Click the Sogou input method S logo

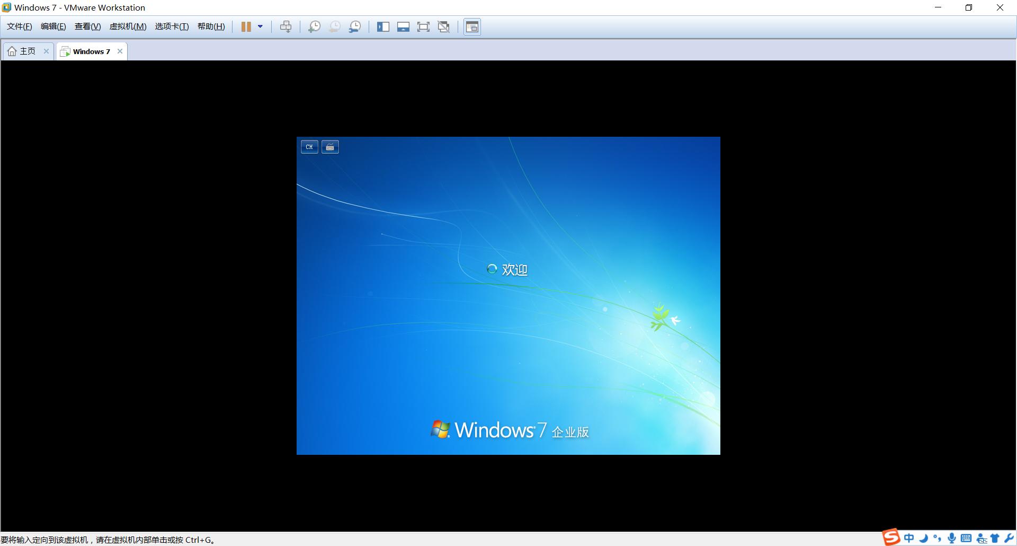click(891, 537)
